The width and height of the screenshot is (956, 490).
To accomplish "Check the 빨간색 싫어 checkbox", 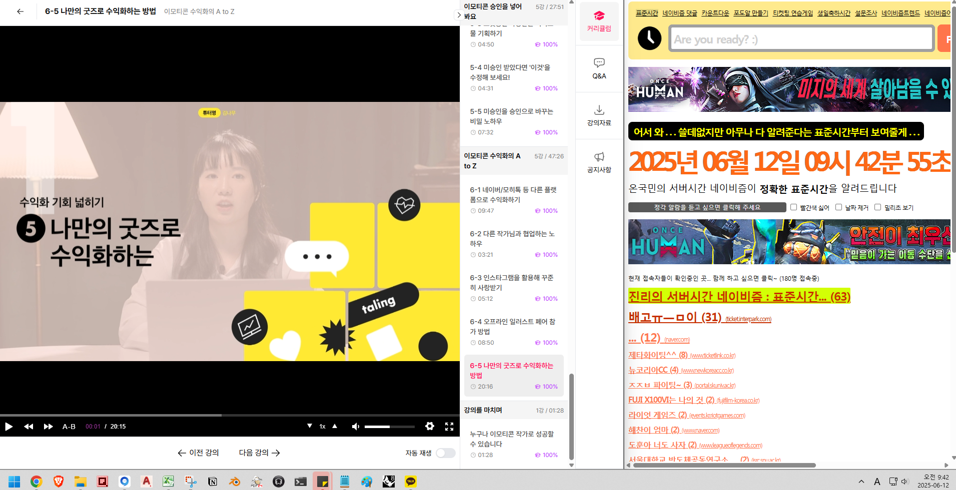I will click(x=793, y=207).
